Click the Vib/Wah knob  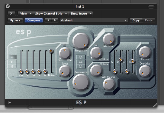coord(65,53)
